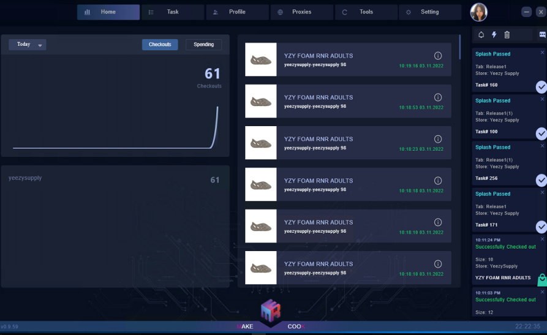Minimize the bot window
Screen dimensions: 547x335
click(526, 12)
